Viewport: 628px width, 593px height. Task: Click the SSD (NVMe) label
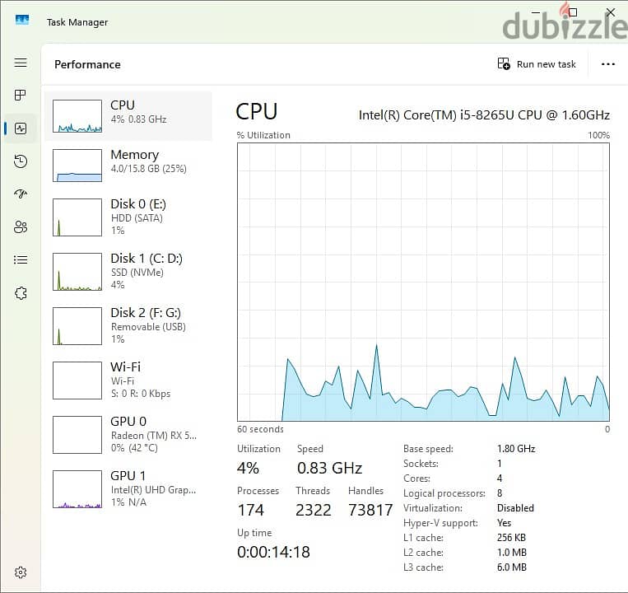coord(137,273)
